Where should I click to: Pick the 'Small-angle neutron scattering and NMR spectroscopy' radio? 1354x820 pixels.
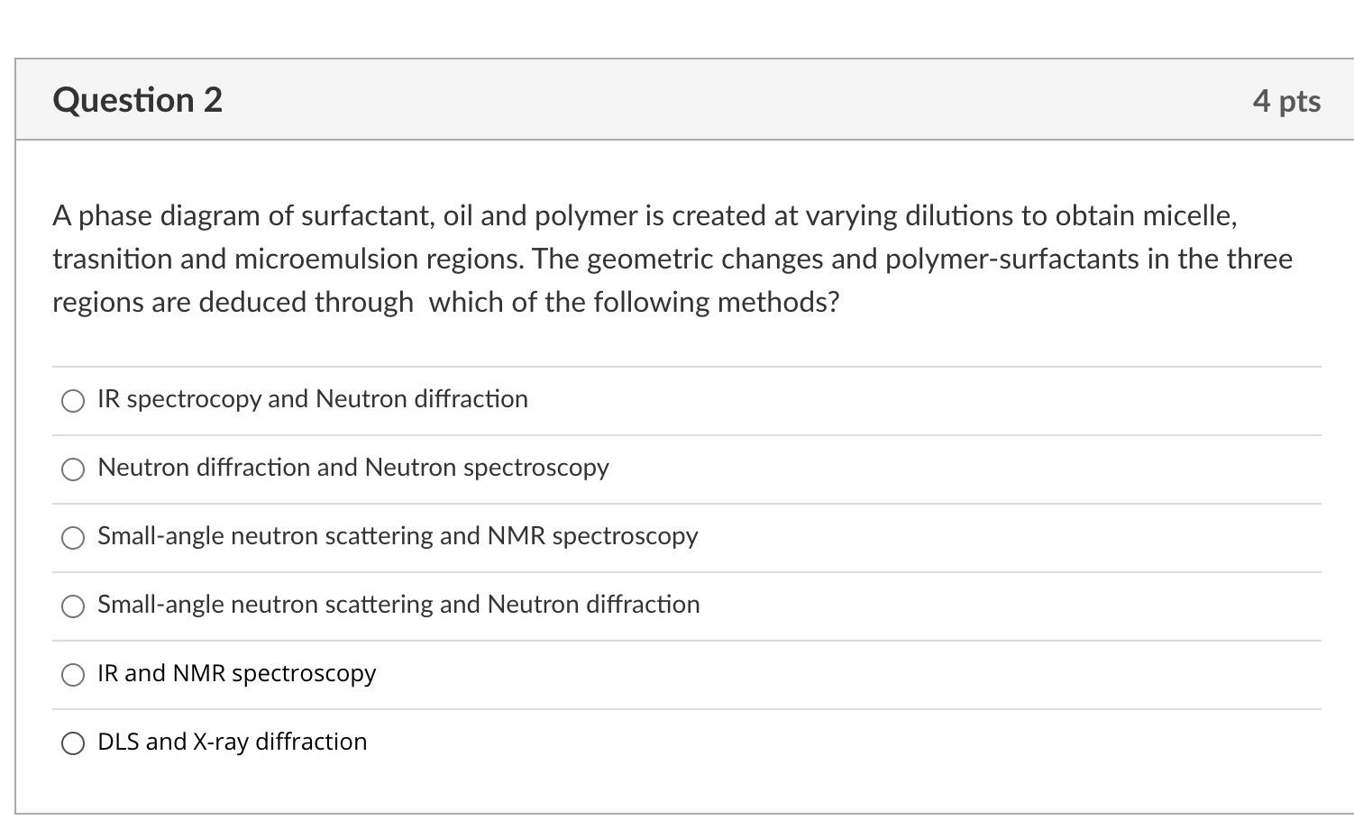pyautogui.click(x=73, y=538)
